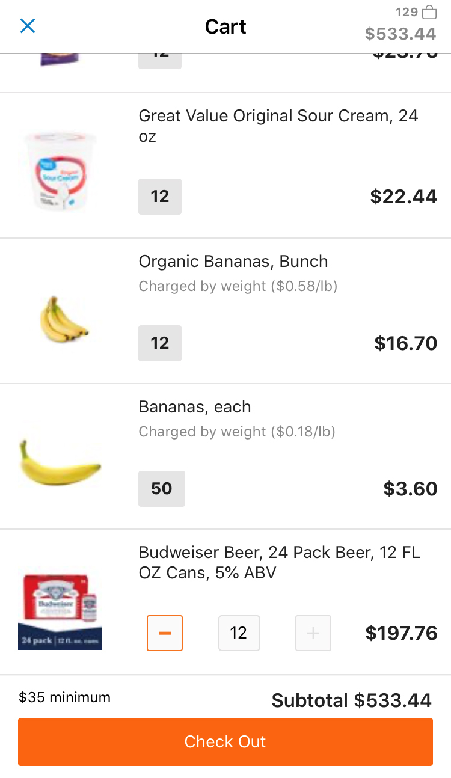The width and height of the screenshot is (451, 778).
Task: Tap the shopping bag icon showing 129 items
Action: tap(429, 12)
